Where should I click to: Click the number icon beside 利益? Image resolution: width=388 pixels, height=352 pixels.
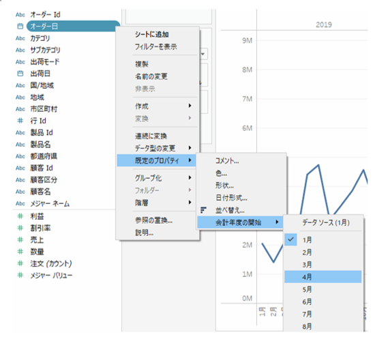[20, 216]
